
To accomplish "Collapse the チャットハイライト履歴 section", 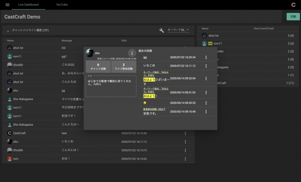I will (8, 30).
